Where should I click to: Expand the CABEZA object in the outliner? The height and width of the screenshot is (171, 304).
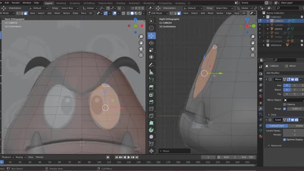point(268,21)
